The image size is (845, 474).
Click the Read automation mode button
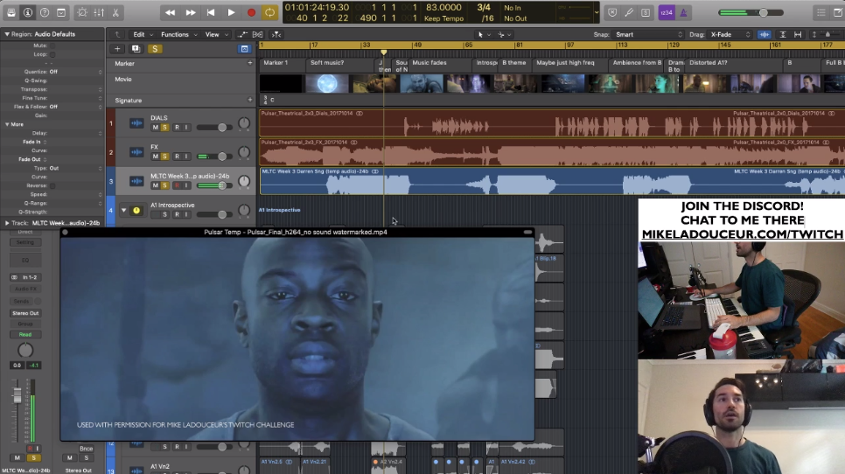click(25, 334)
